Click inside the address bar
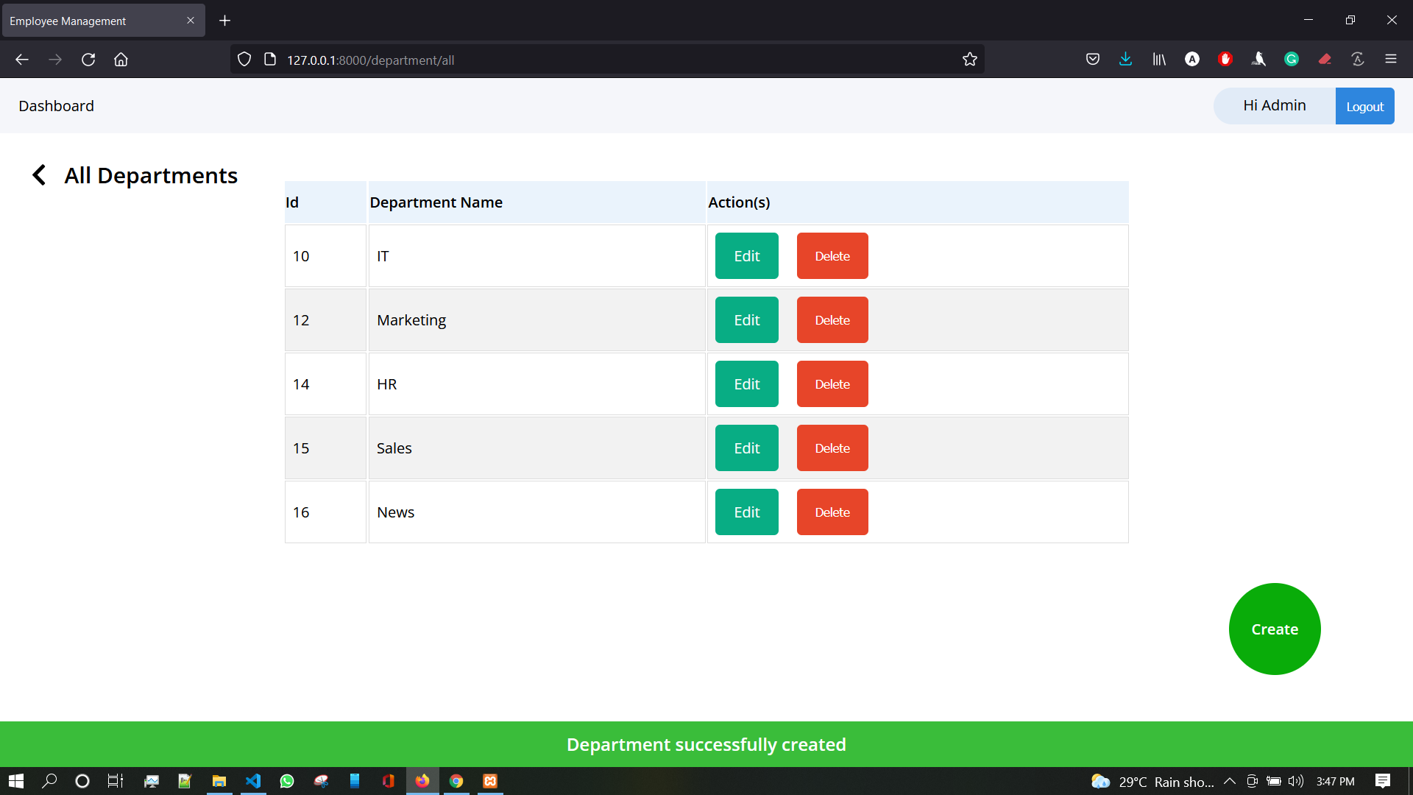 pos(589,60)
